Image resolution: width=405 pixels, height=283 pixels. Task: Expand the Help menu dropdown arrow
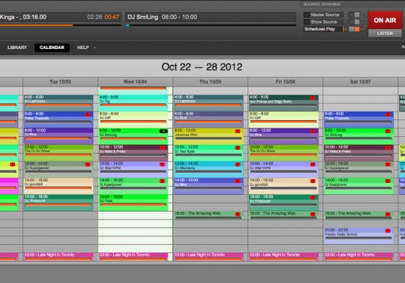95,47
